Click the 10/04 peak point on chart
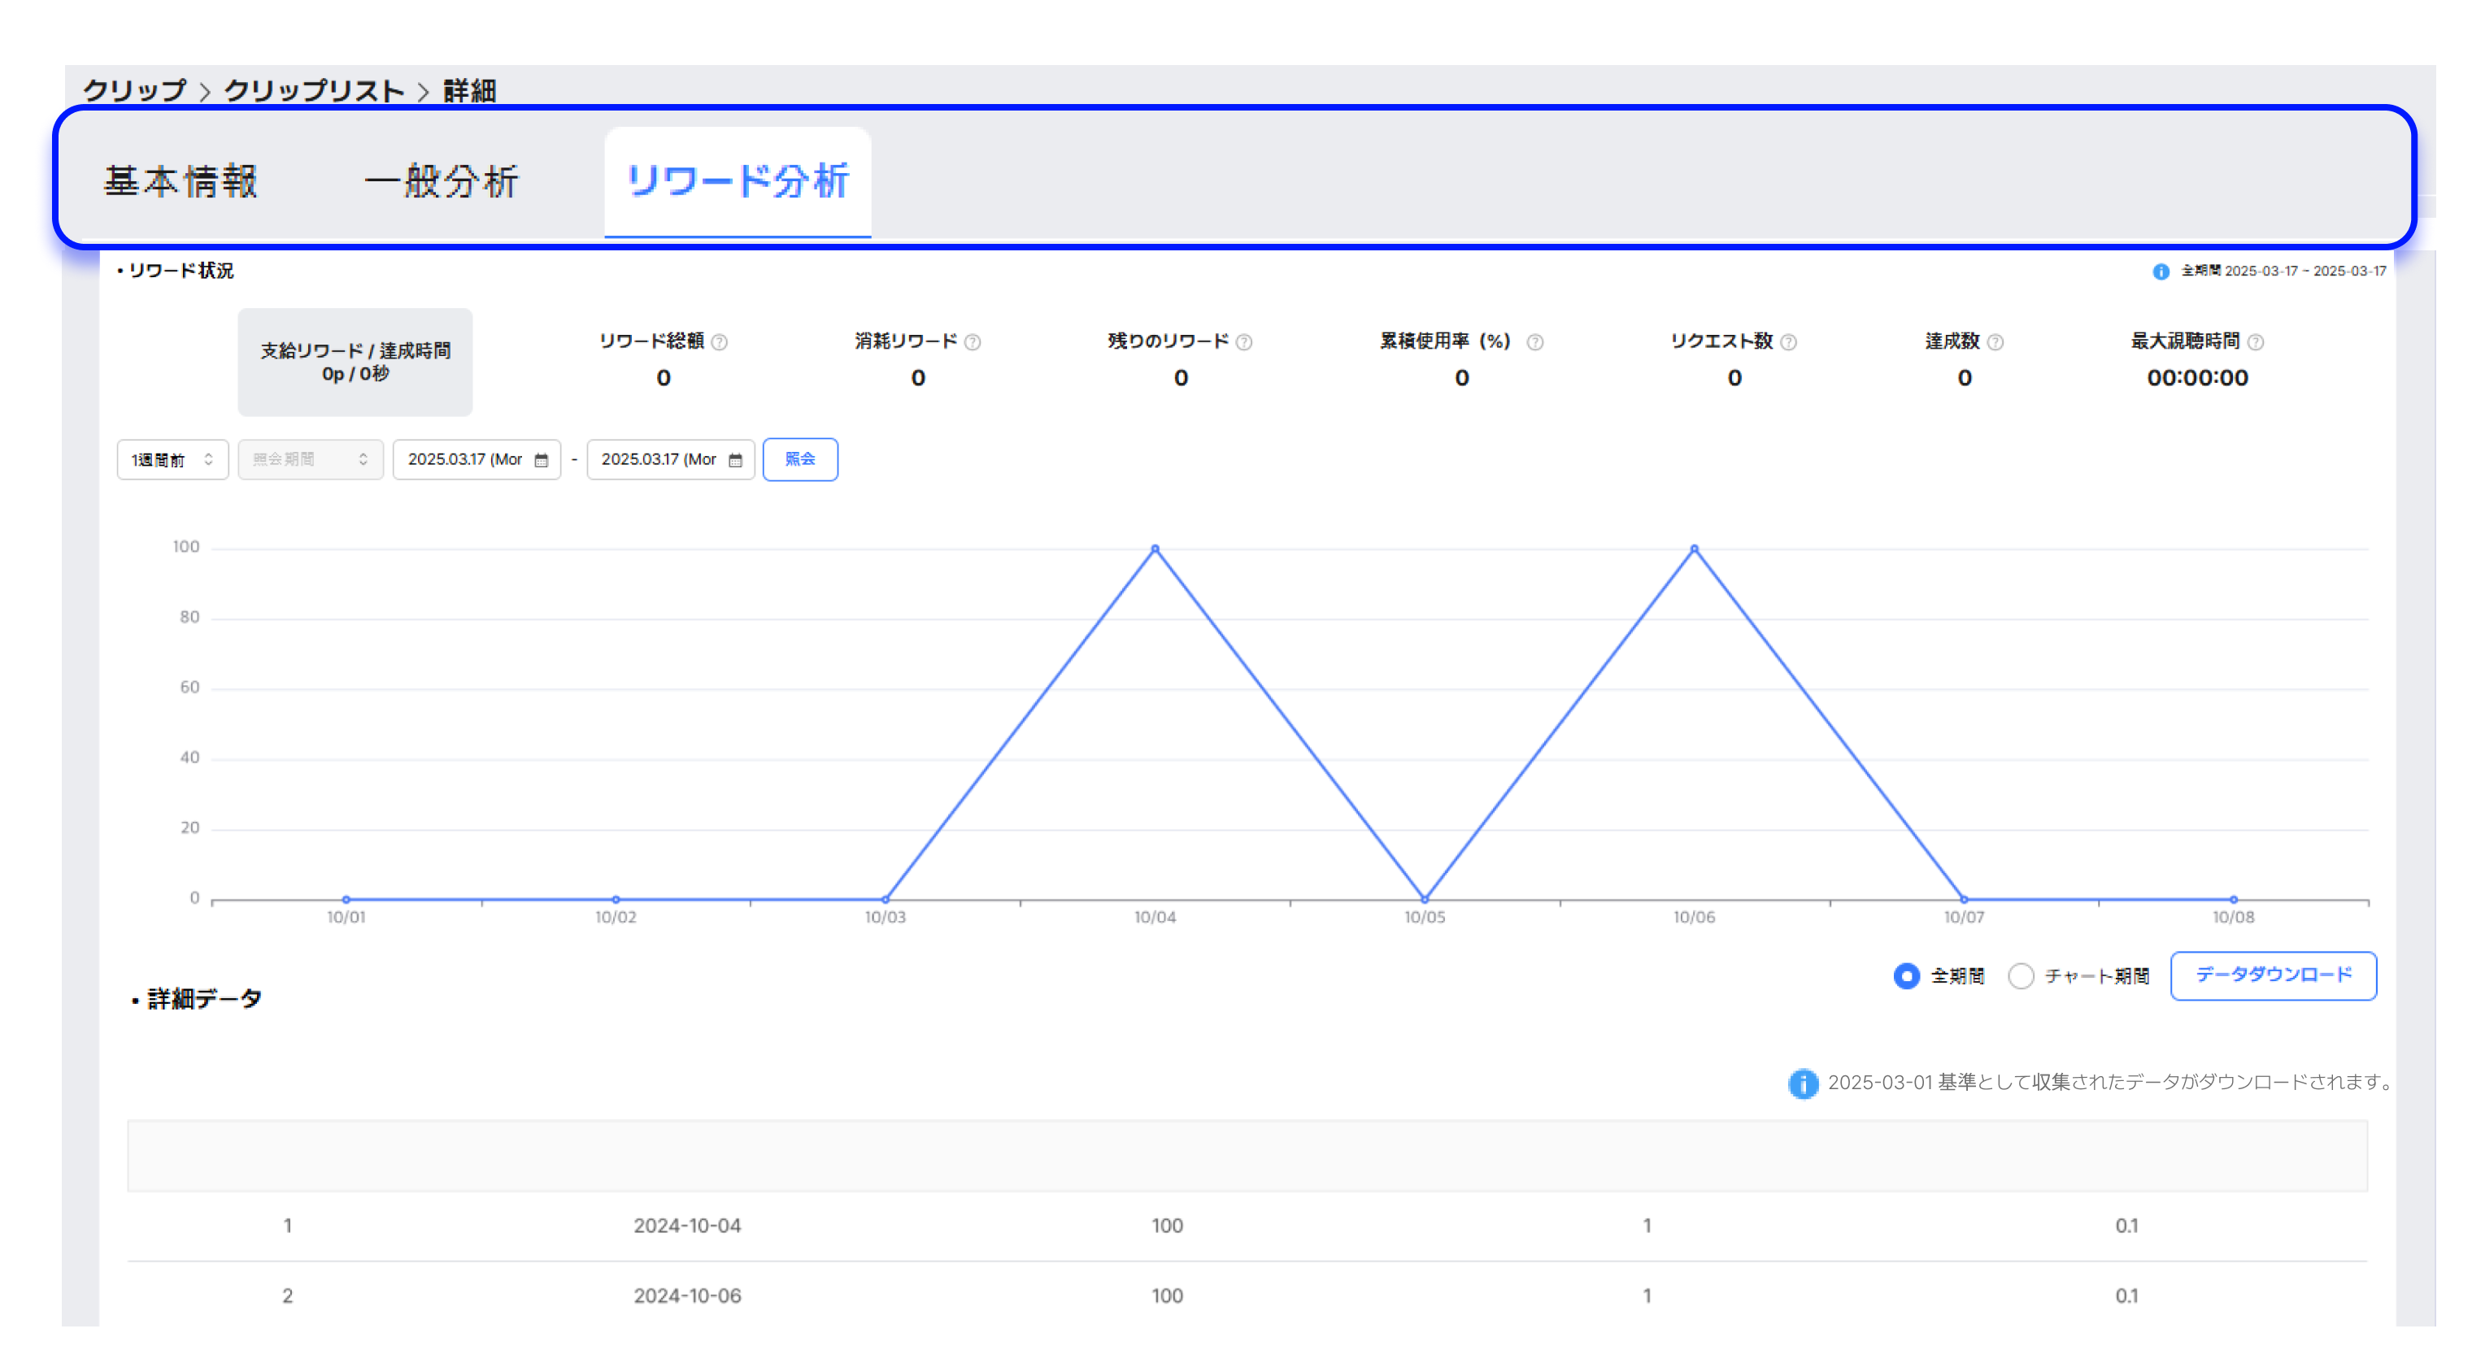 pos(1155,549)
